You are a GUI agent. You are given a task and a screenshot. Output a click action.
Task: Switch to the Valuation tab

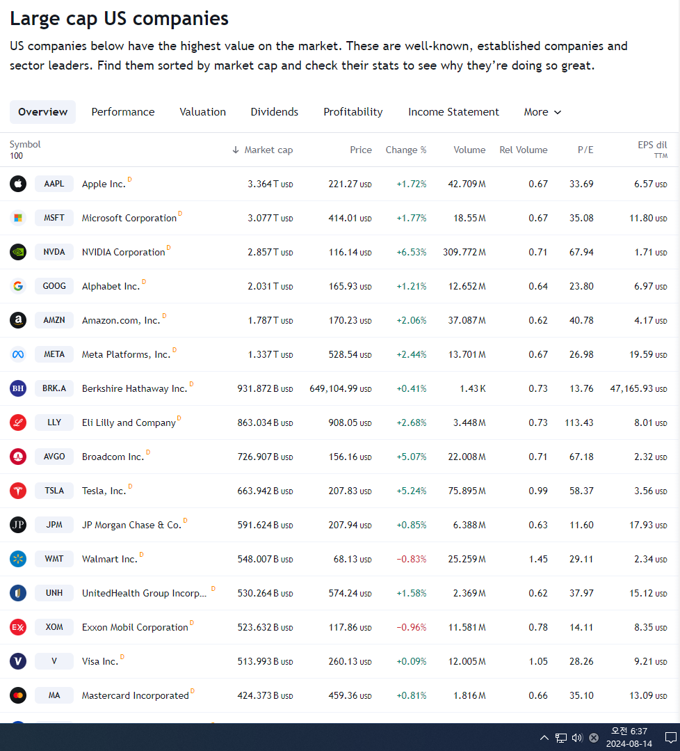click(x=202, y=112)
